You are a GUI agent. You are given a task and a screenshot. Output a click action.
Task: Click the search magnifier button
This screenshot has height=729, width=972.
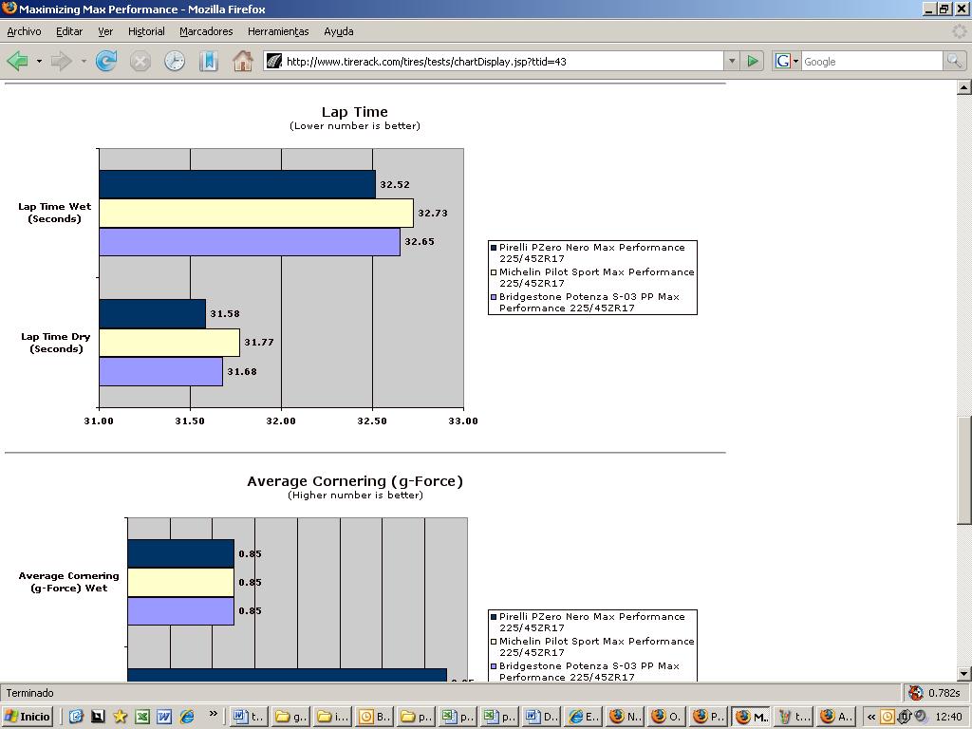coord(954,61)
